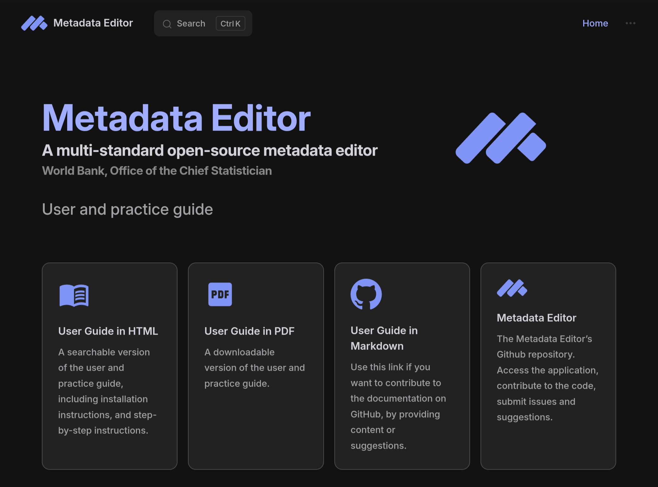Open the three-dot more options menu
The width and height of the screenshot is (658, 487).
coord(630,23)
